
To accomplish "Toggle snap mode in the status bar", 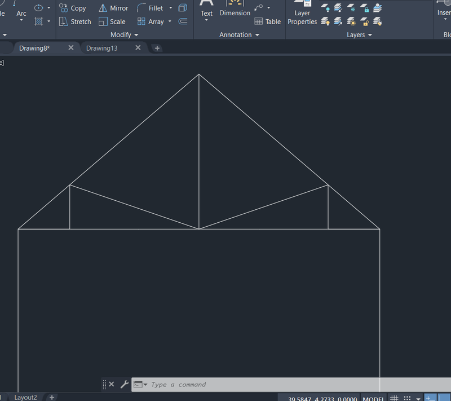I will (x=407, y=398).
